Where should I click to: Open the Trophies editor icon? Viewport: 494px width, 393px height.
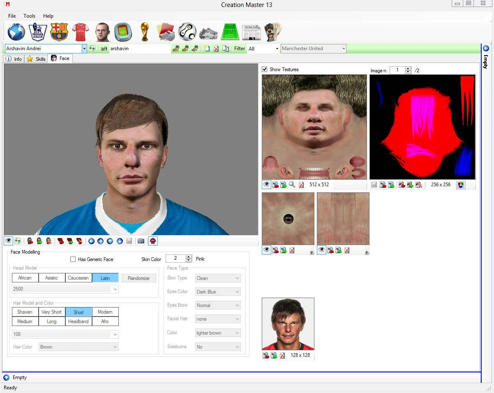[144, 32]
